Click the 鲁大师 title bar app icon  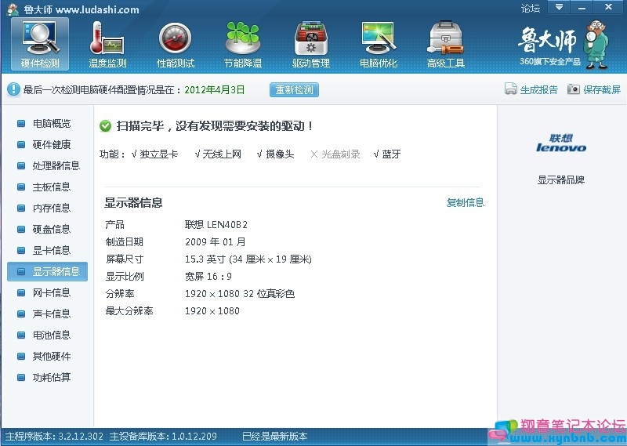coord(13,9)
